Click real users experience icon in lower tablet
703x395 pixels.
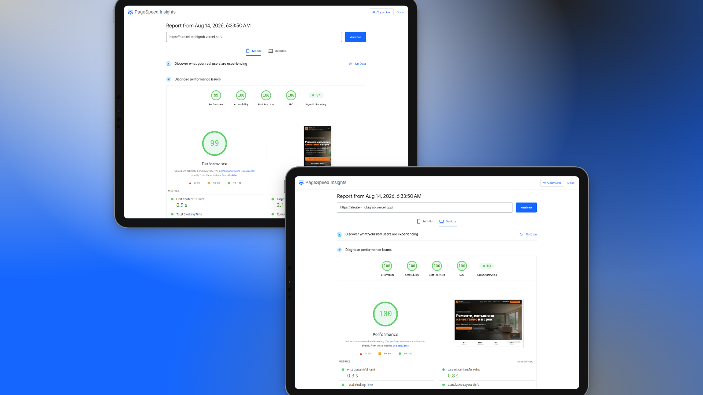pos(339,234)
